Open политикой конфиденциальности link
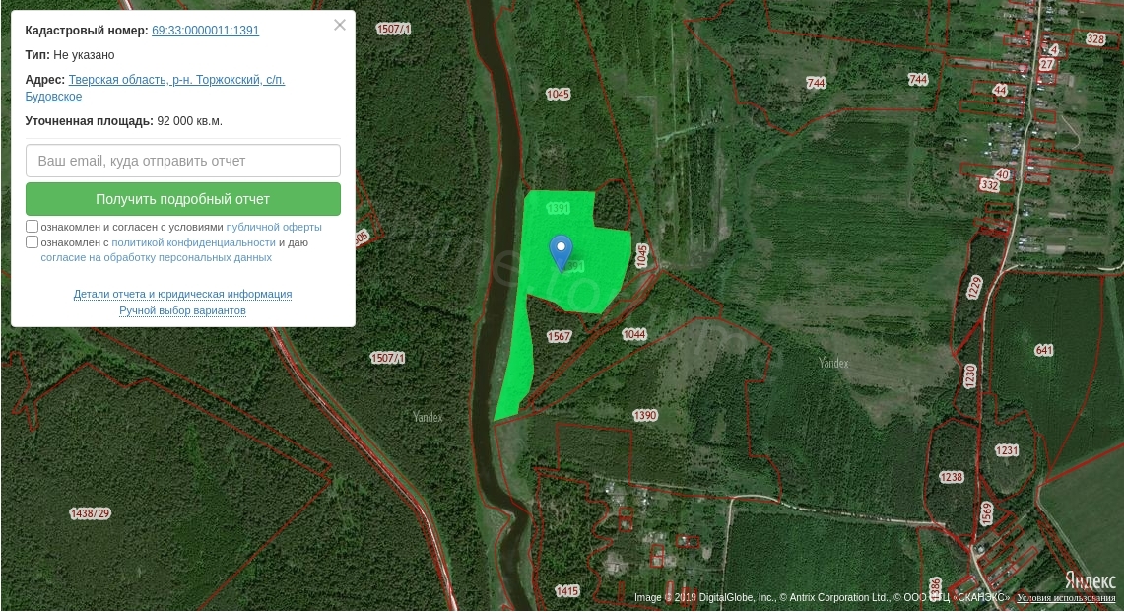This screenshot has height=612, width=1124. (193, 242)
